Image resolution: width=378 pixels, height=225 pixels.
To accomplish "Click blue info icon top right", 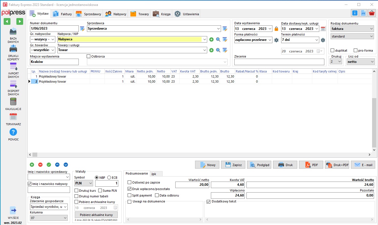I will tap(355, 13).
